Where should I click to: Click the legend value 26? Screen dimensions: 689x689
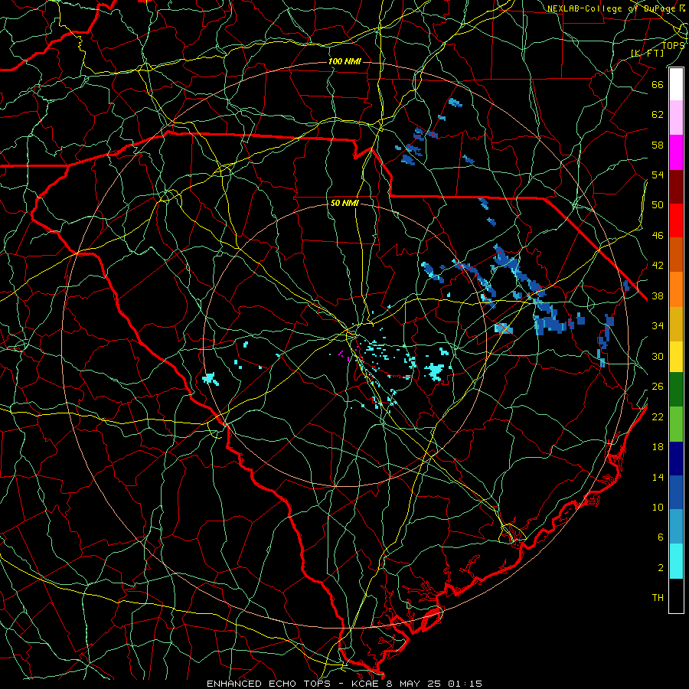(658, 387)
